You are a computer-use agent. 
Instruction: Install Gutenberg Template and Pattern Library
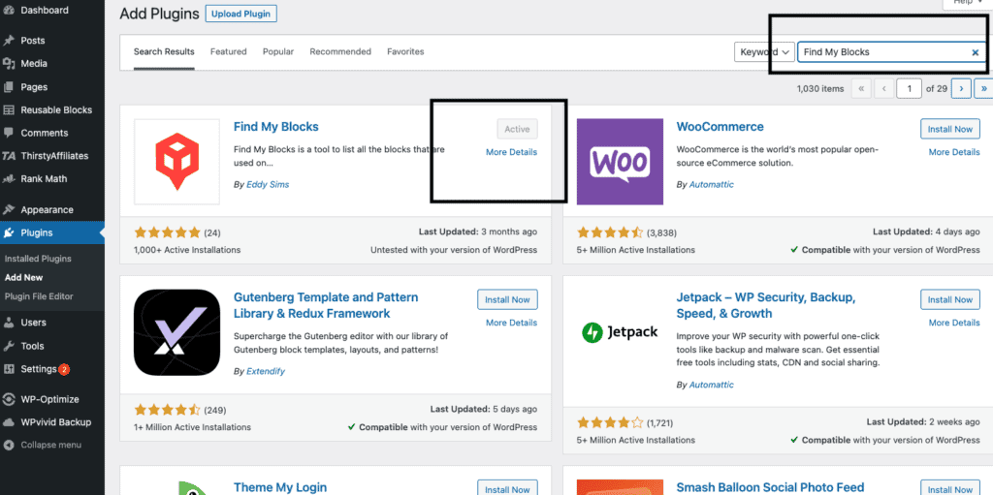pos(507,300)
